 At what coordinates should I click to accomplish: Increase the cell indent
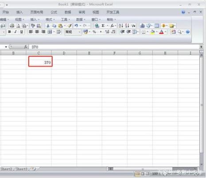point(128,32)
